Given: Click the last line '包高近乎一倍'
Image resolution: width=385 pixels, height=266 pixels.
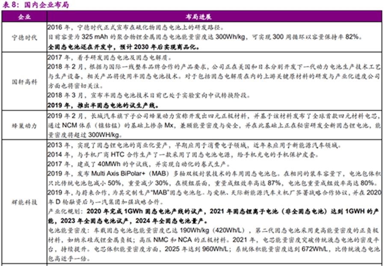Looking at the screenshot, I should 69,259.
